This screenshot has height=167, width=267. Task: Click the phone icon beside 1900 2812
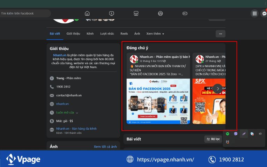coord(52,87)
